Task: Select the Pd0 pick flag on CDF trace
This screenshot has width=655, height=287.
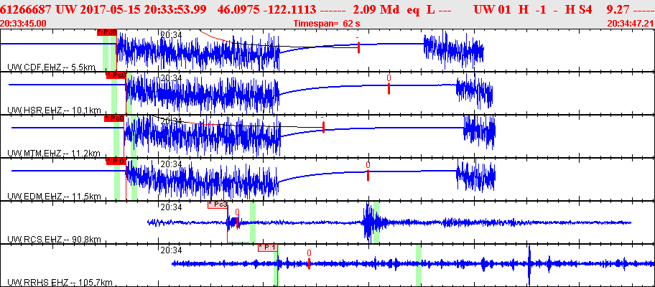Action: 106,32
